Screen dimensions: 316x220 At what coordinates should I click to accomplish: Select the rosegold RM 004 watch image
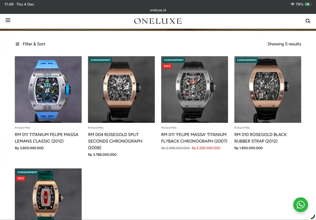[121, 89]
